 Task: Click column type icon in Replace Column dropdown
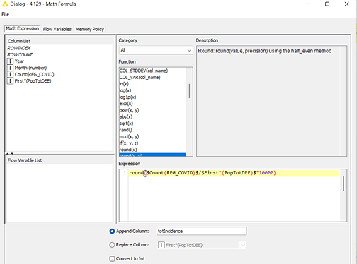[x=161, y=245]
